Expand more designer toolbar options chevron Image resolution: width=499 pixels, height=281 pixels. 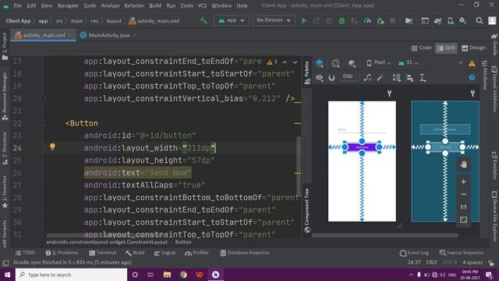click(461, 62)
